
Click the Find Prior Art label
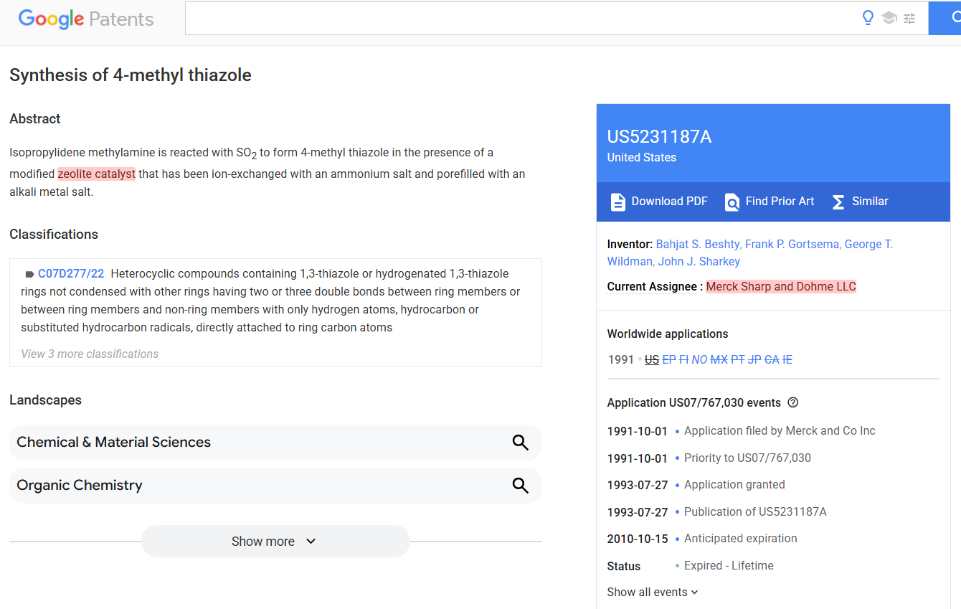[x=780, y=202]
